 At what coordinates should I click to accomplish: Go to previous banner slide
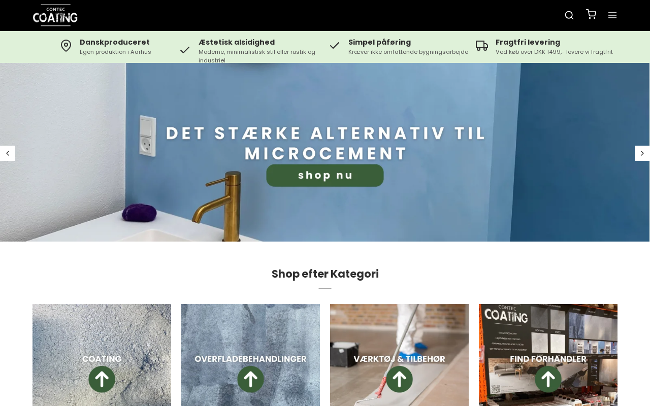(8, 153)
